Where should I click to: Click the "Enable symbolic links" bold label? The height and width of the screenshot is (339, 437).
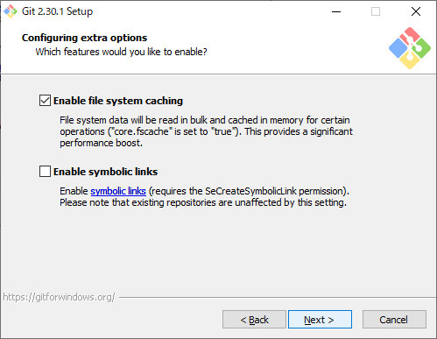[x=105, y=172]
